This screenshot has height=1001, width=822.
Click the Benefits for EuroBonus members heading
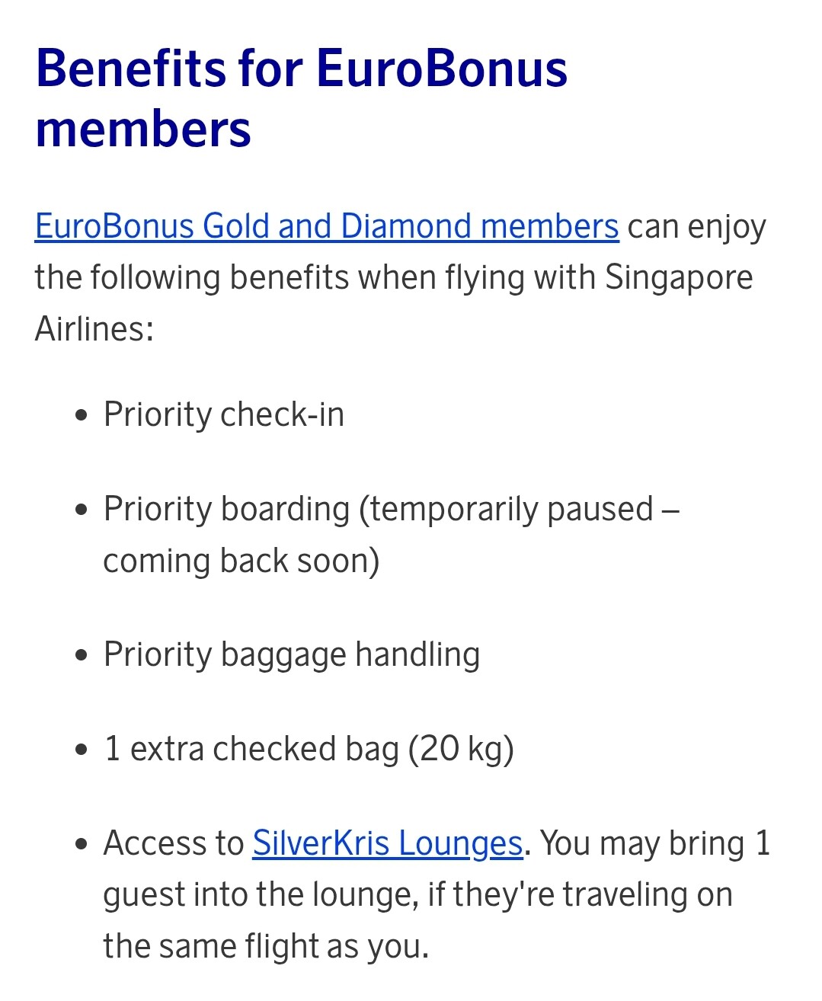click(x=302, y=98)
